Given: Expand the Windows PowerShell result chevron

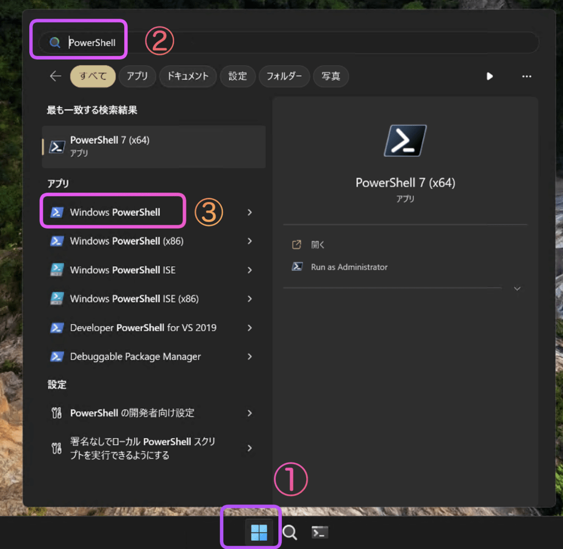Looking at the screenshot, I should pos(250,212).
